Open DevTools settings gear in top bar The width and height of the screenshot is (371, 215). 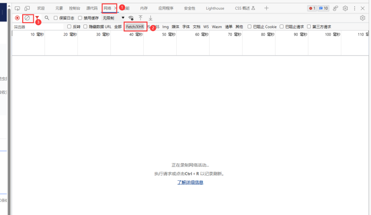345,8
